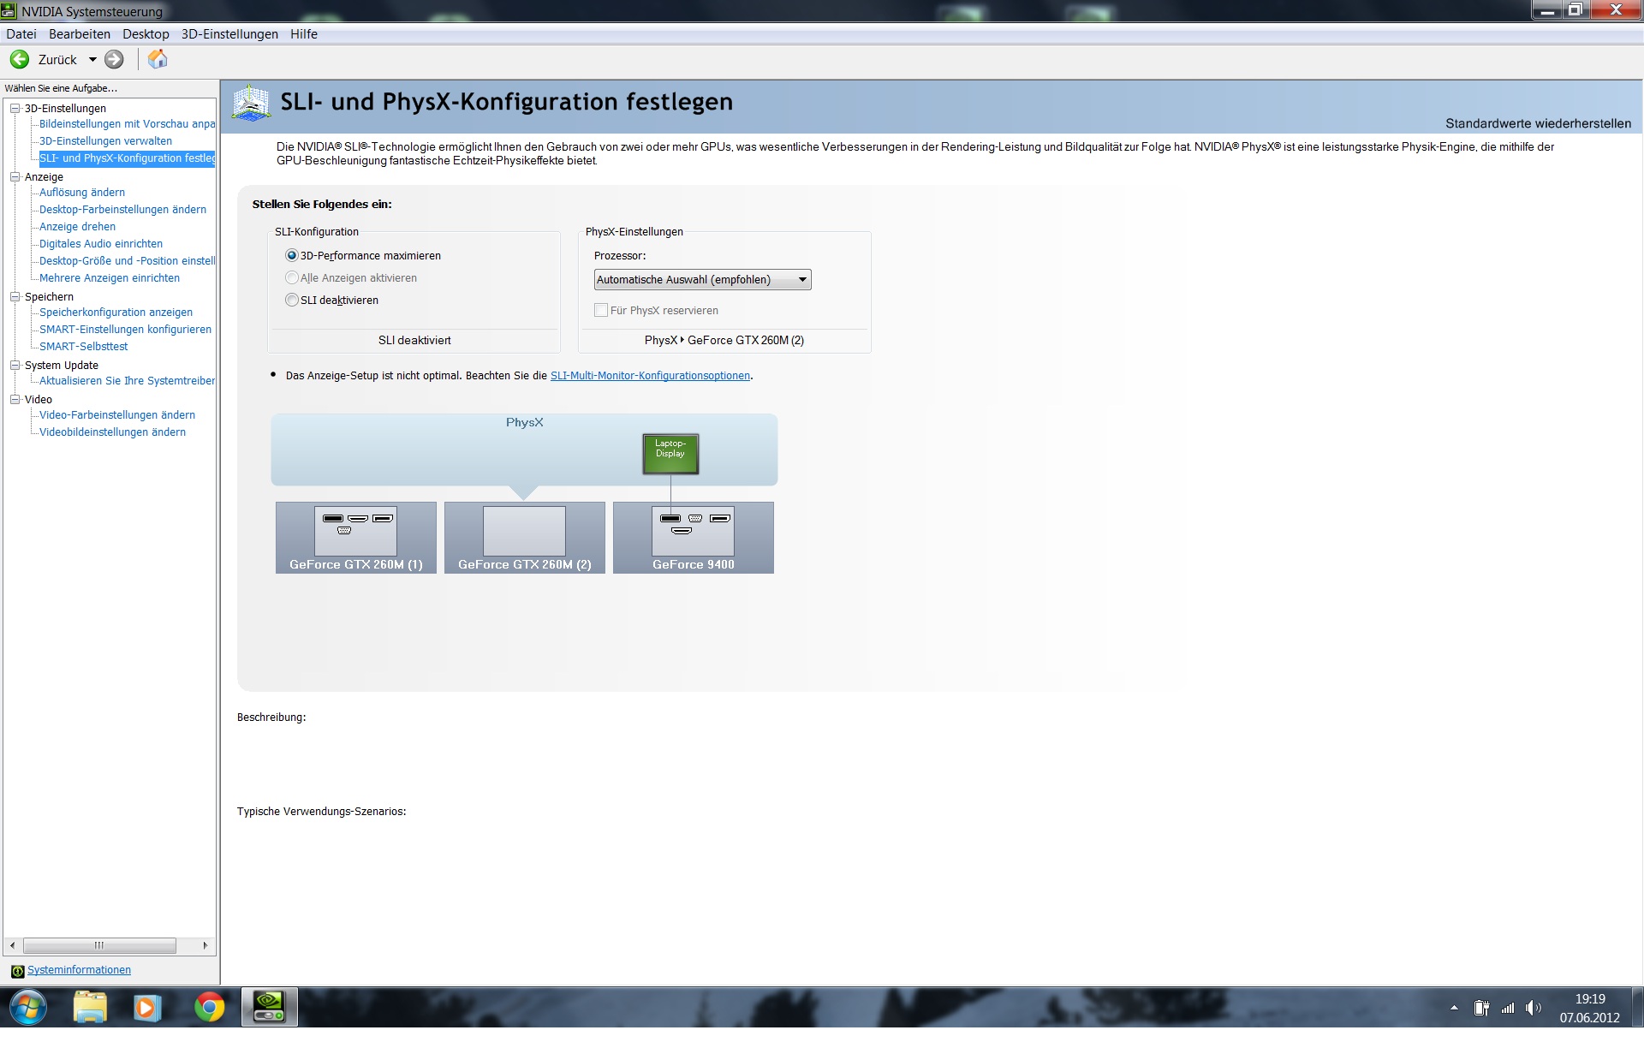
Task: Open Video-Farbeinstellungen ändern task
Action: 117,415
